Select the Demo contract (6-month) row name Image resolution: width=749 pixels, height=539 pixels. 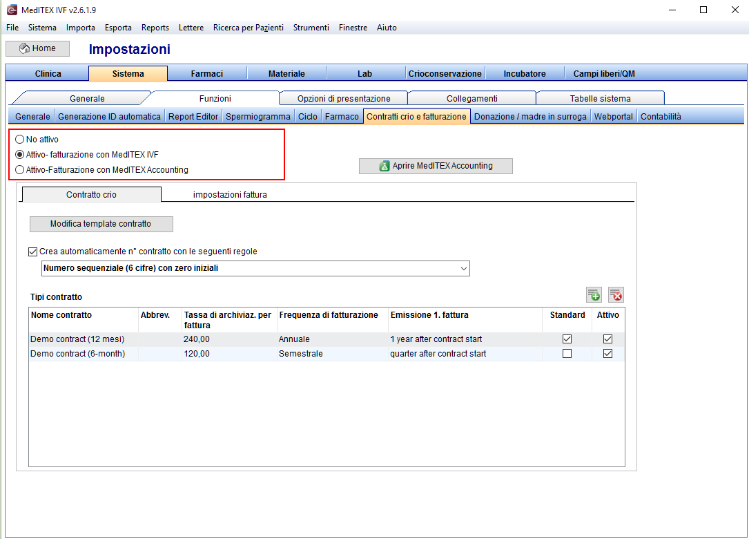coord(77,353)
